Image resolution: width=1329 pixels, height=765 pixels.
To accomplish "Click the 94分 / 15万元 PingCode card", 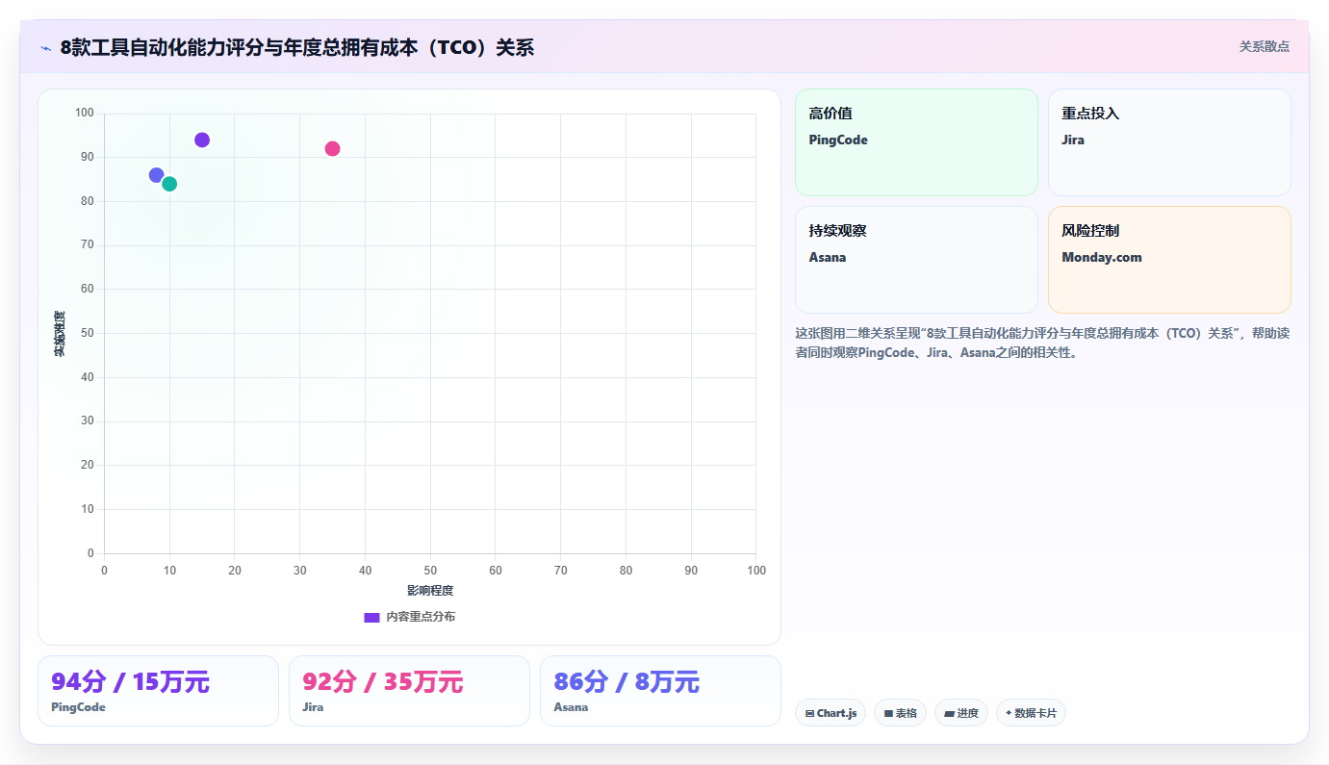I will (158, 691).
